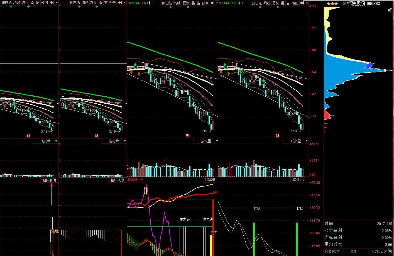Toggle 叠 overlay in the third chart toolbar
394x256 pixels.
click(193, 3)
